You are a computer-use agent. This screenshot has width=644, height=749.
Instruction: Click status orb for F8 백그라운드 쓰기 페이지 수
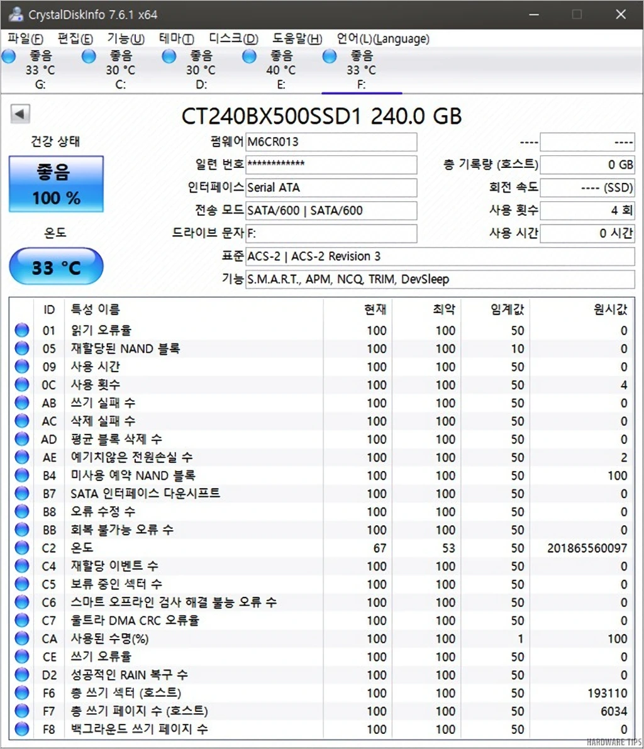click(21, 730)
